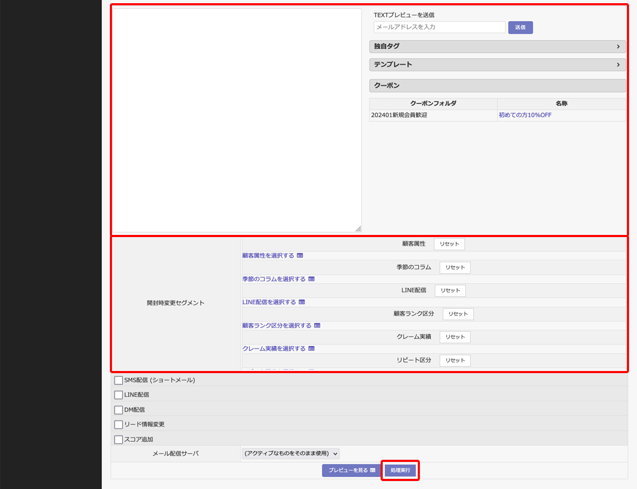Open the メール配信サーバ dropdown
Screen dimensions: 637x489
pos(290,453)
